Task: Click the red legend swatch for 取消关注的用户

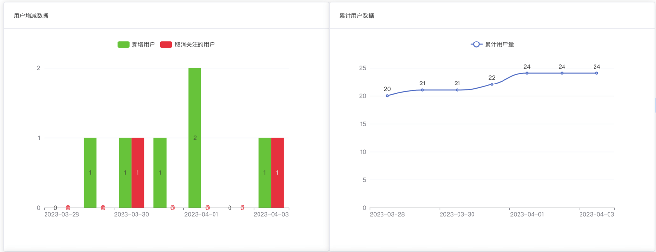Action: point(166,44)
